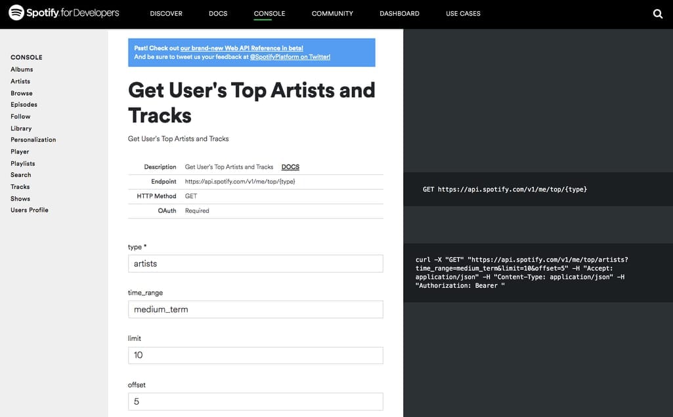
Task: Open Player in the console sidebar
Action: 20,151
